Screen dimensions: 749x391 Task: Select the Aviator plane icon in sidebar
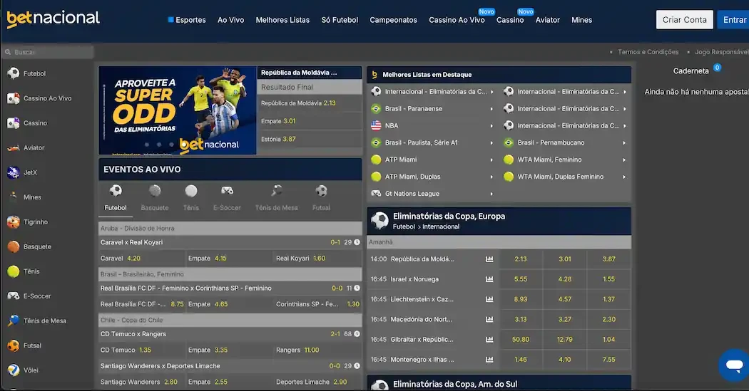[13, 147]
